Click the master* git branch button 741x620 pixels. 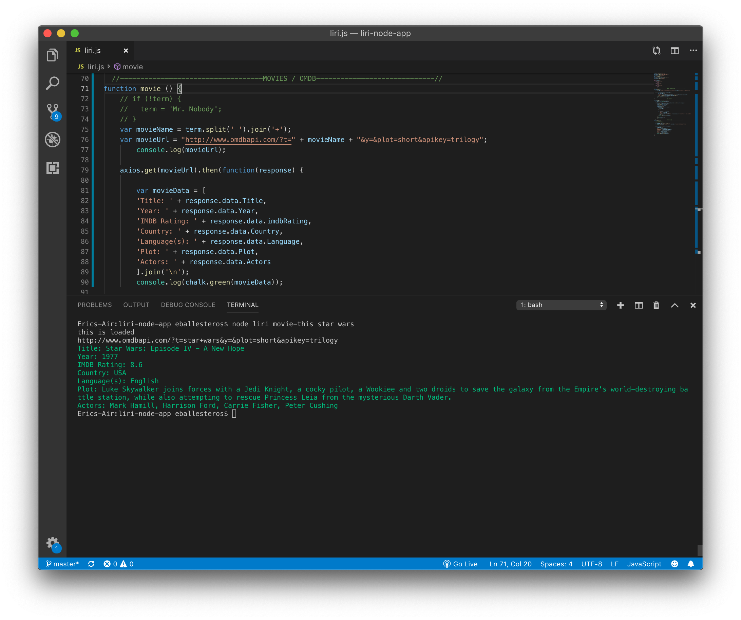(62, 564)
